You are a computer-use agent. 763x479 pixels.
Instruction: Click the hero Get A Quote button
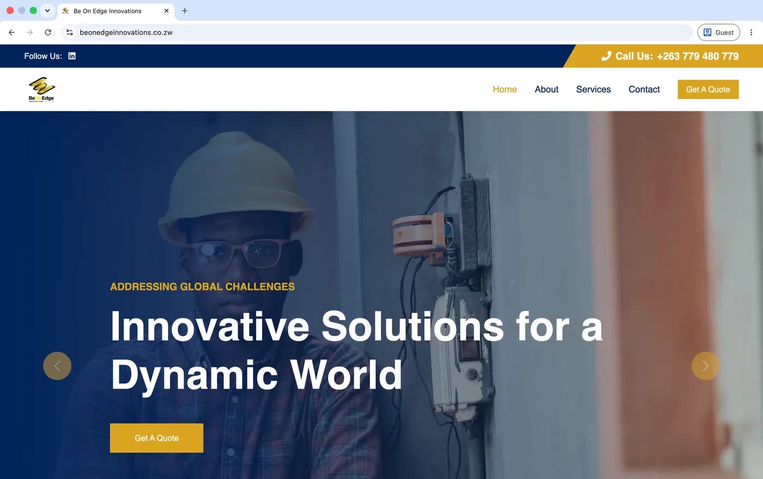point(156,438)
